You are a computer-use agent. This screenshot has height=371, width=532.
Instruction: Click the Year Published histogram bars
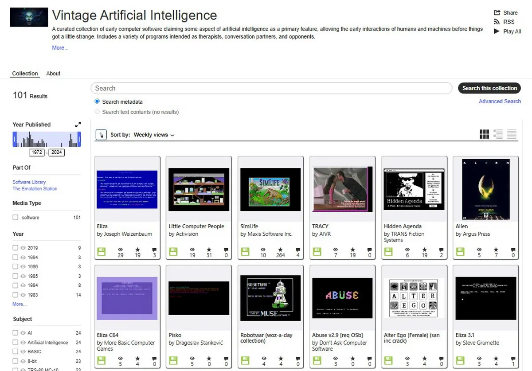[x=47, y=139]
